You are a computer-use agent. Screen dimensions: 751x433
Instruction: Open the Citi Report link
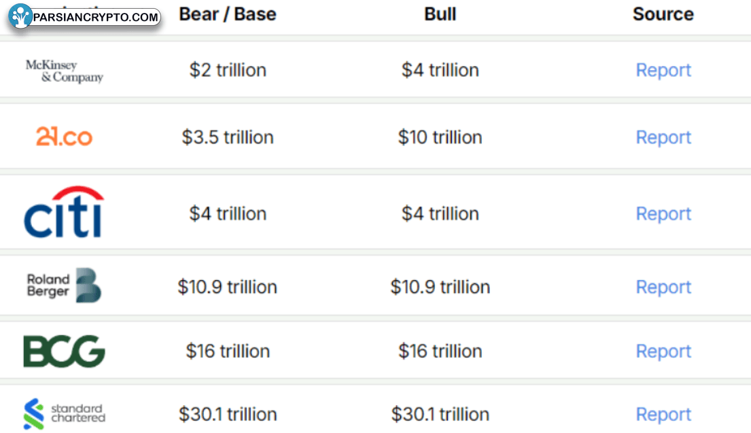663,213
